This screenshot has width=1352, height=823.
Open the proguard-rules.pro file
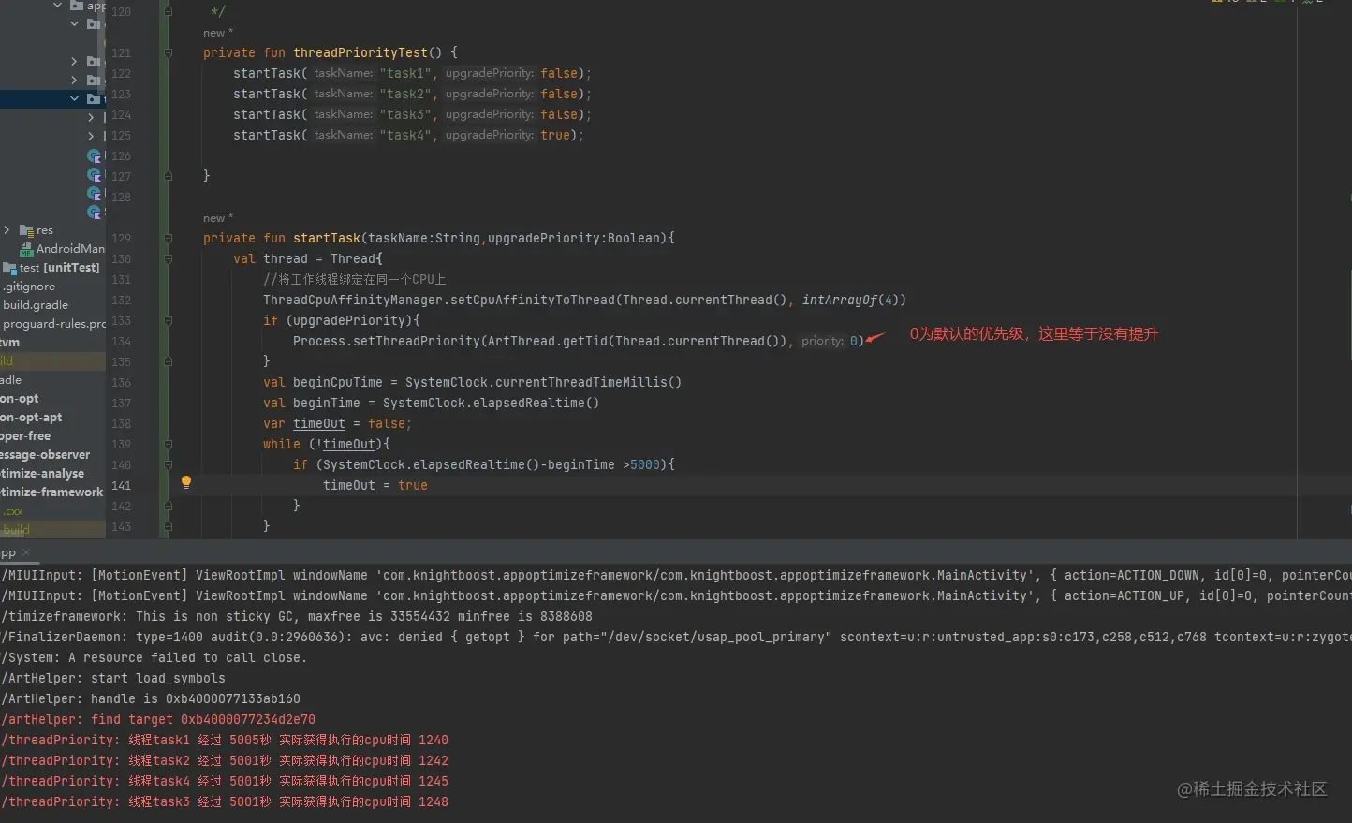53,324
